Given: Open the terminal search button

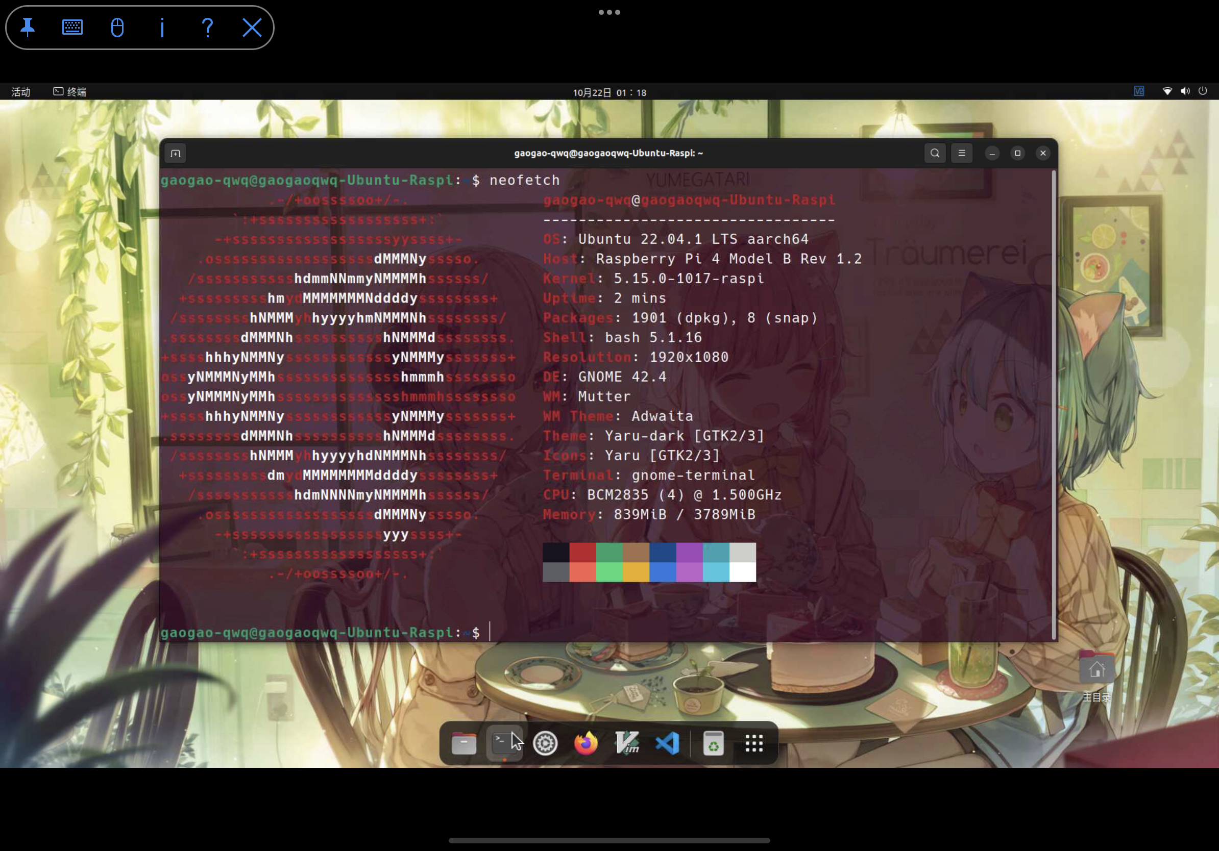Looking at the screenshot, I should tap(935, 154).
